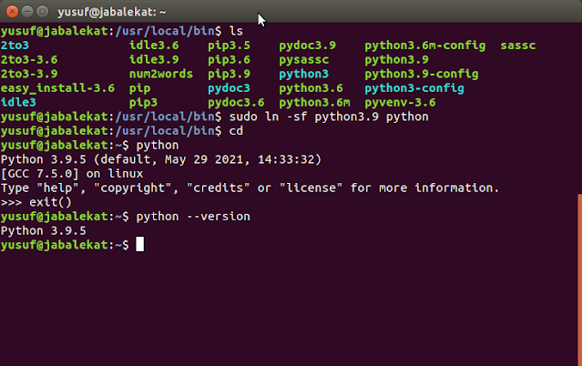The width and height of the screenshot is (582, 366).
Task: Close the terminal window
Action: coord(12,12)
